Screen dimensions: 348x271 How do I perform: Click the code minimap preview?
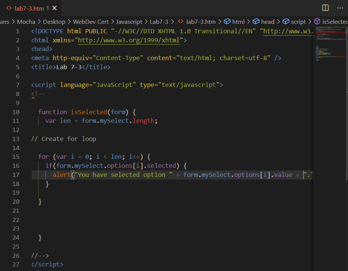[x=330, y=45]
